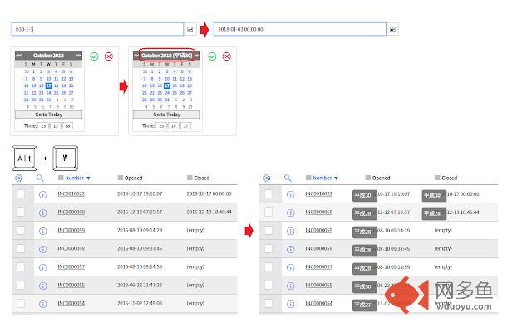532x332 pixels.
Task: Click the field showing 2018-01-03 00:00:00
Action: click(300, 29)
